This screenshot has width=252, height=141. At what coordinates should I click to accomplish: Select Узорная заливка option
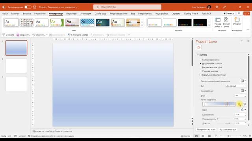pos(209,71)
